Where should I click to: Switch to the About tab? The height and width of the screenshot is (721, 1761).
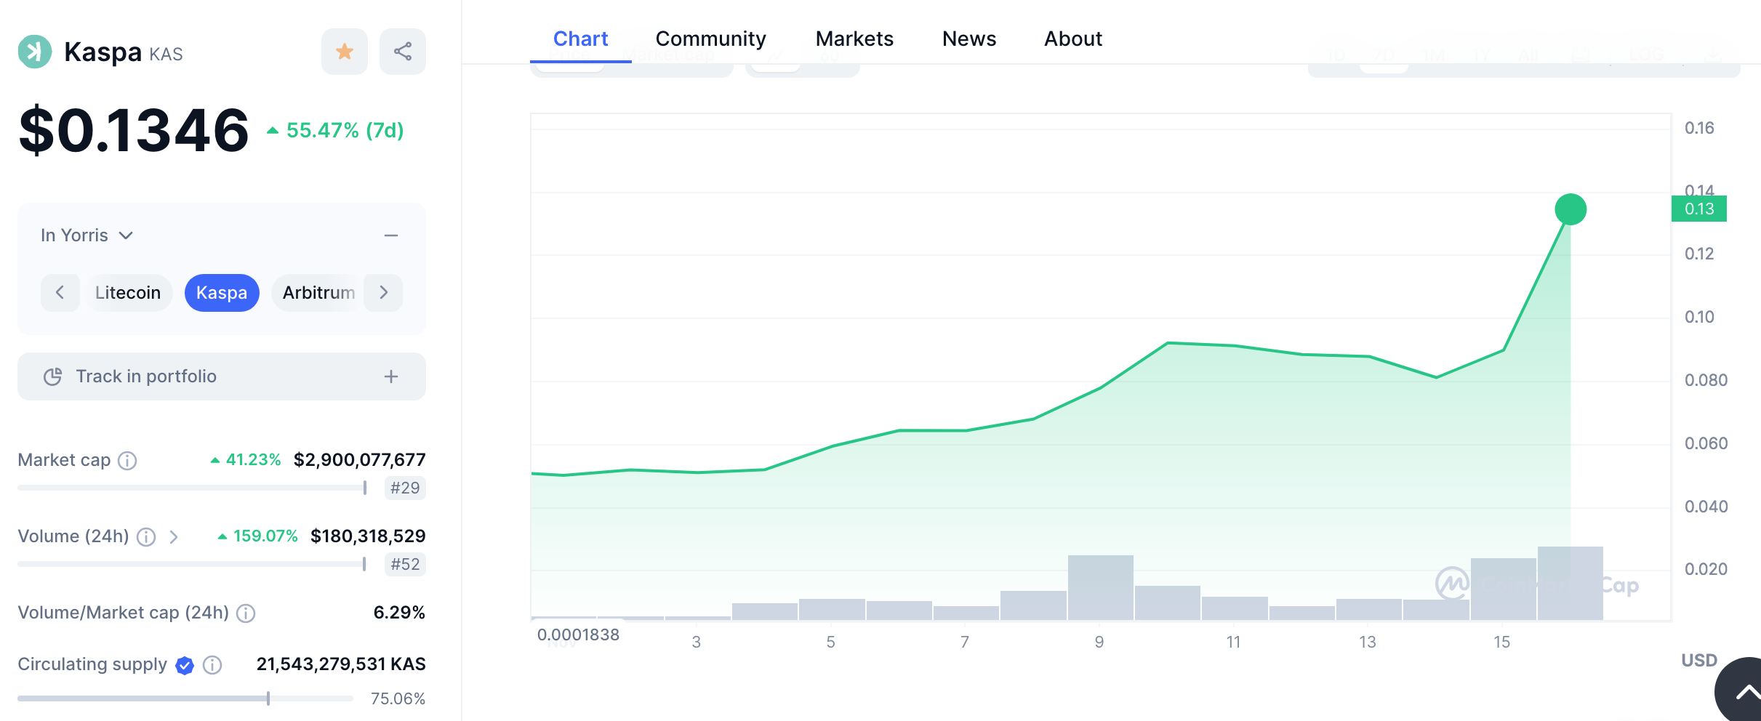(1073, 39)
